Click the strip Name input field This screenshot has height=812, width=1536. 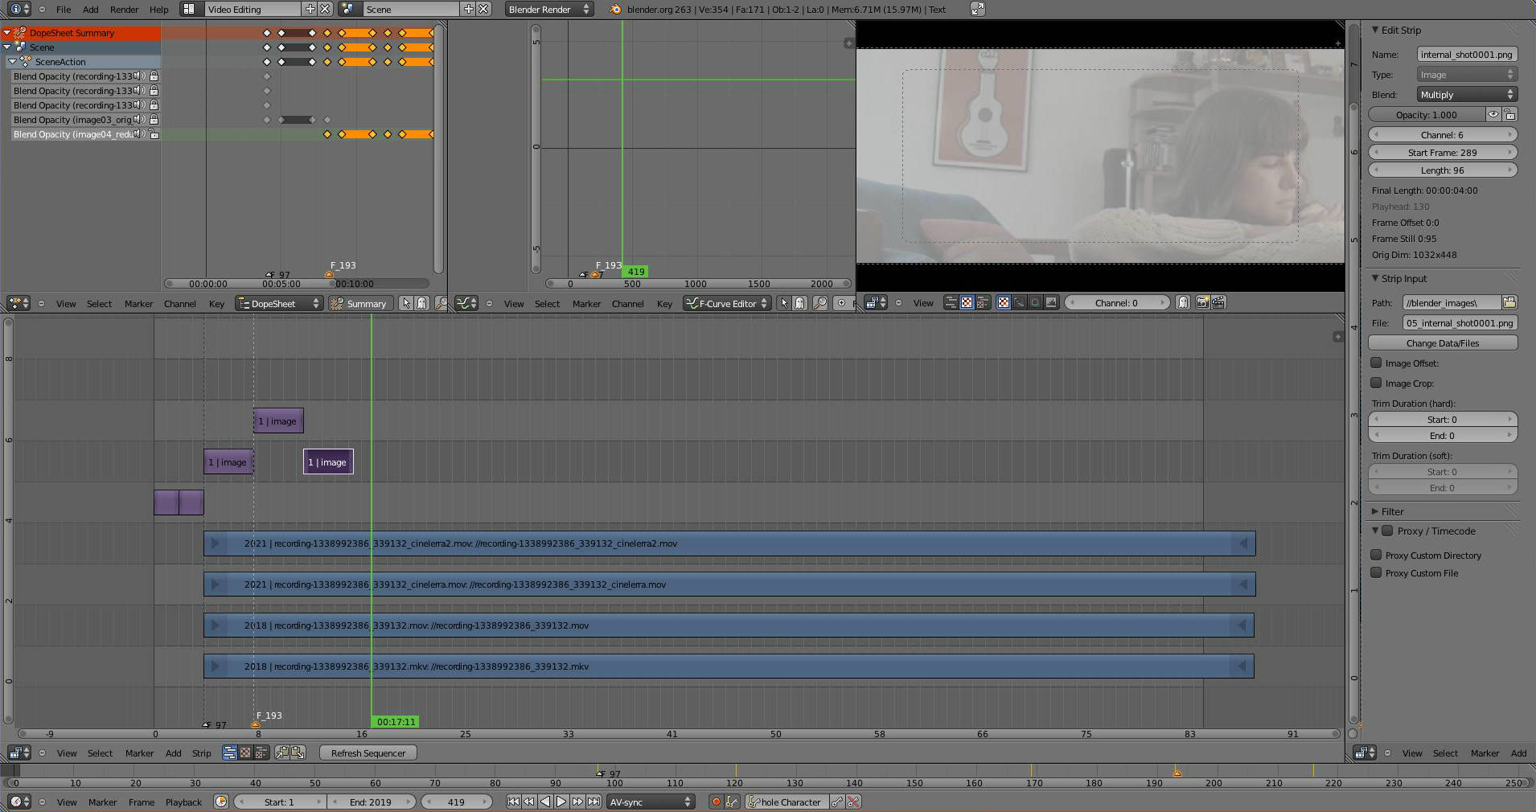click(x=1466, y=55)
